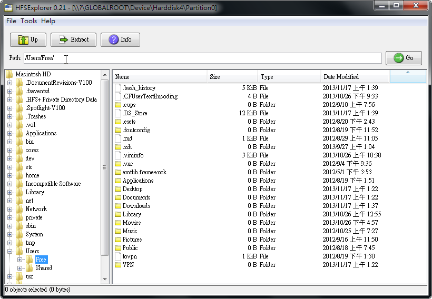Screen dimensions: 432x299
Task: Select the private folder icon in tree
Action: click(19, 217)
